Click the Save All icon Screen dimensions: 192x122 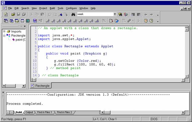24,14
